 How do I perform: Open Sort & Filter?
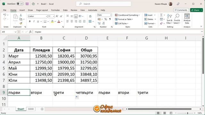click(169, 19)
